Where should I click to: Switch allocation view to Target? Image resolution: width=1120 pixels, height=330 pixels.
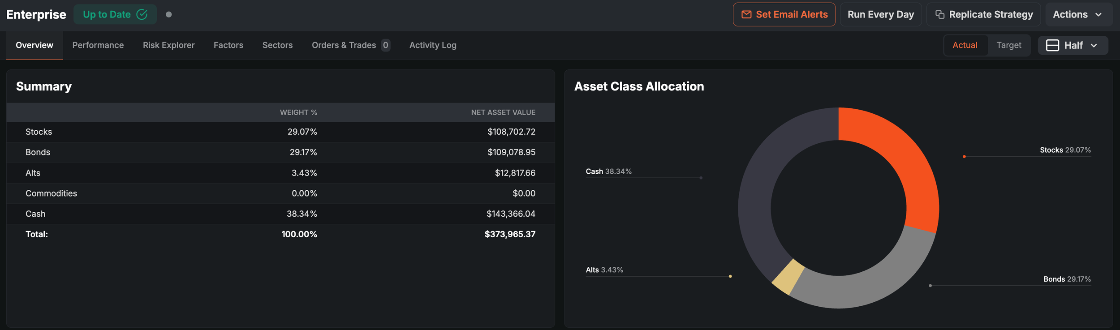pos(1009,45)
